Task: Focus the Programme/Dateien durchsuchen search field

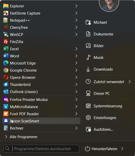Action: pos(41,149)
